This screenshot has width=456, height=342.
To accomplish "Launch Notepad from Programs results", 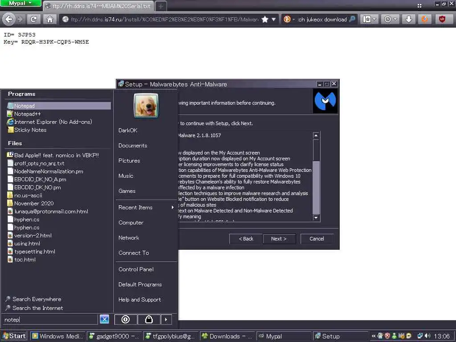I will click(58, 106).
